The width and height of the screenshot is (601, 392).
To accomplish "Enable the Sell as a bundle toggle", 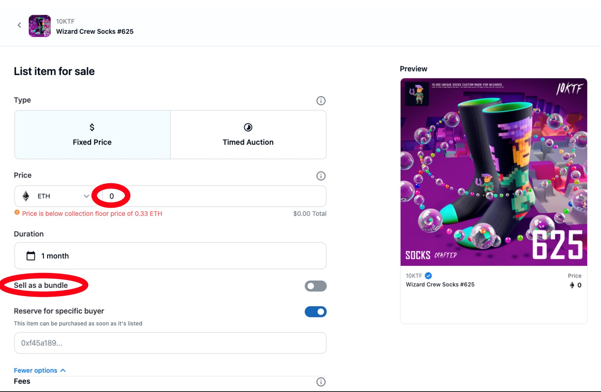I will click(315, 286).
